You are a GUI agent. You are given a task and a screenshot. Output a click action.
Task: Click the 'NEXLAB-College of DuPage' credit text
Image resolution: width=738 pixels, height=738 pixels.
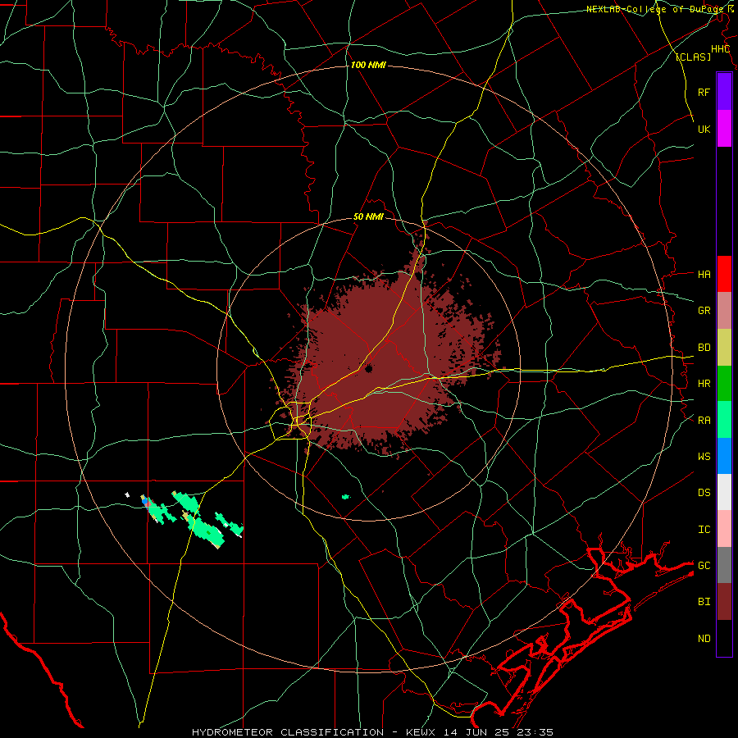click(656, 9)
